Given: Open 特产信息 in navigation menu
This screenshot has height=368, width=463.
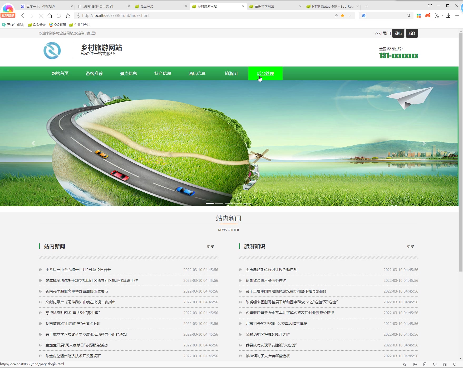Looking at the screenshot, I should (163, 74).
